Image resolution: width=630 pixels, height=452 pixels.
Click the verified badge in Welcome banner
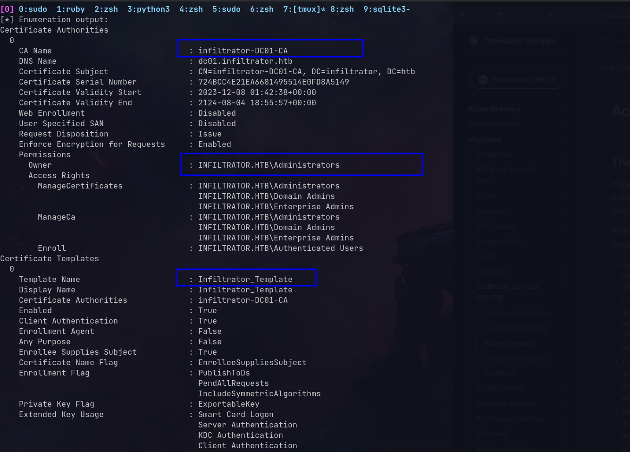[483, 79]
